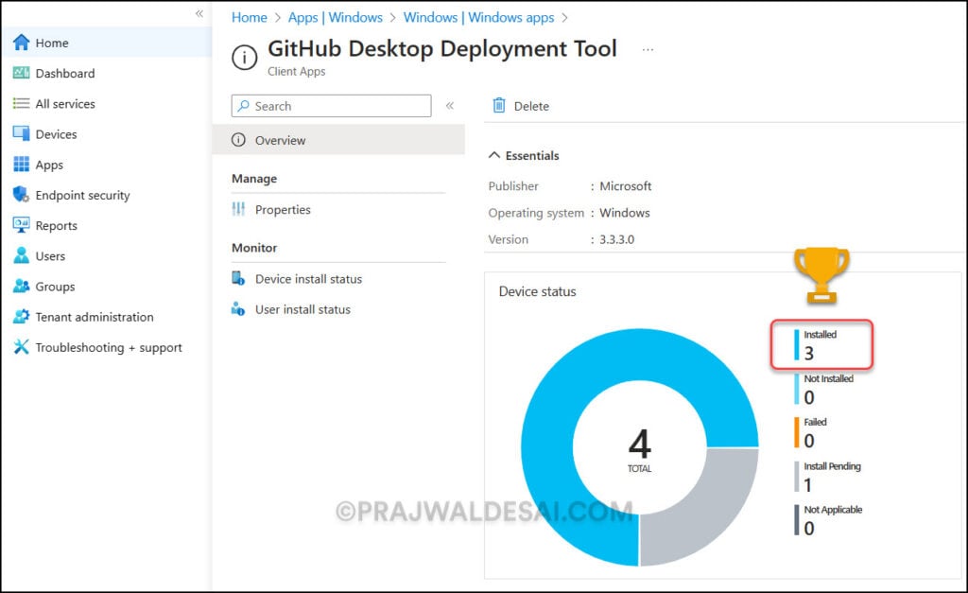968x593 pixels.
Task: Open the ellipsis more options menu
Action: 648,49
